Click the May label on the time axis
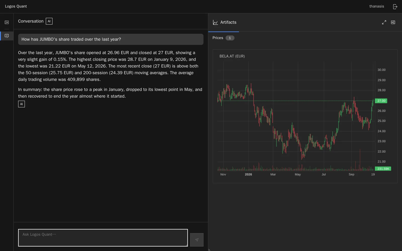 tap(297, 174)
